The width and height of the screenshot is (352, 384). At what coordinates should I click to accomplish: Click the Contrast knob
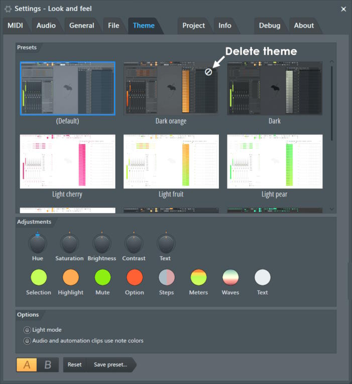(x=134, y=244)
